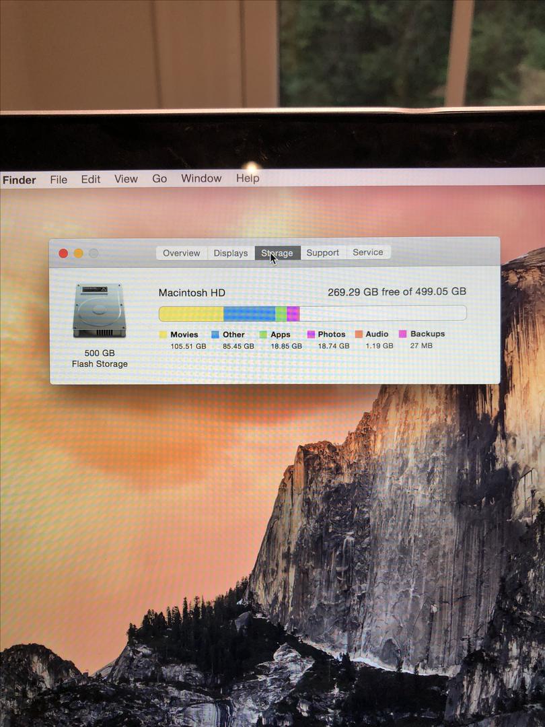The height and width of the screenshot is (727, 545).
Task: Open the Window menu
Action: click(x=201, y=178)
